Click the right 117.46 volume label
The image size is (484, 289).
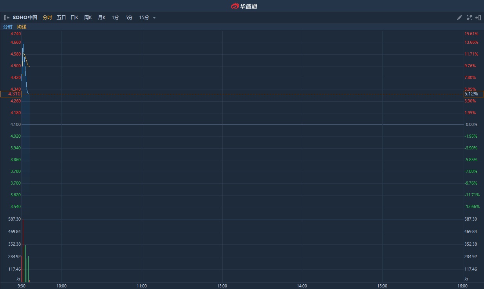pyautogui.click(x=471, y=269)
